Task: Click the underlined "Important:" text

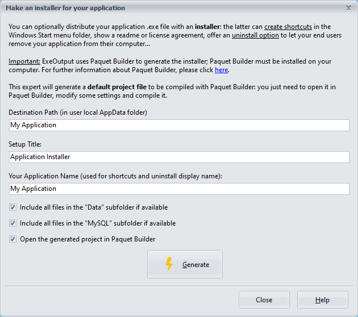Action: pos(24,61)
